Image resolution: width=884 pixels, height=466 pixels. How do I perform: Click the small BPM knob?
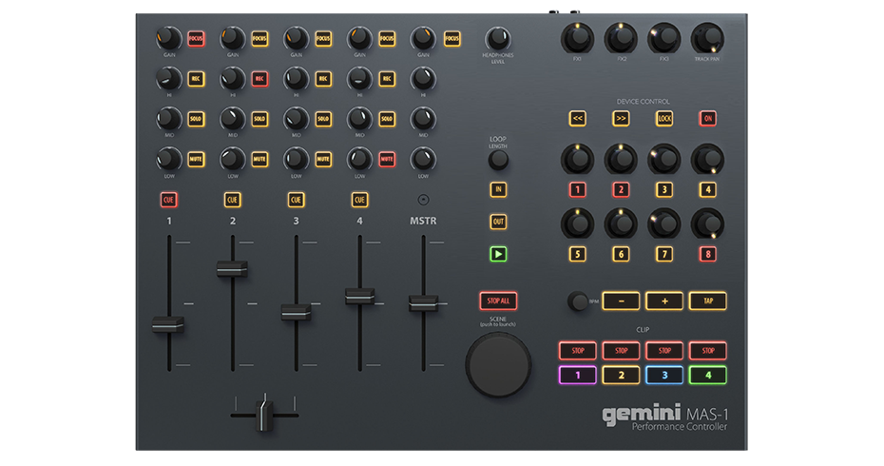click(578, 301)
